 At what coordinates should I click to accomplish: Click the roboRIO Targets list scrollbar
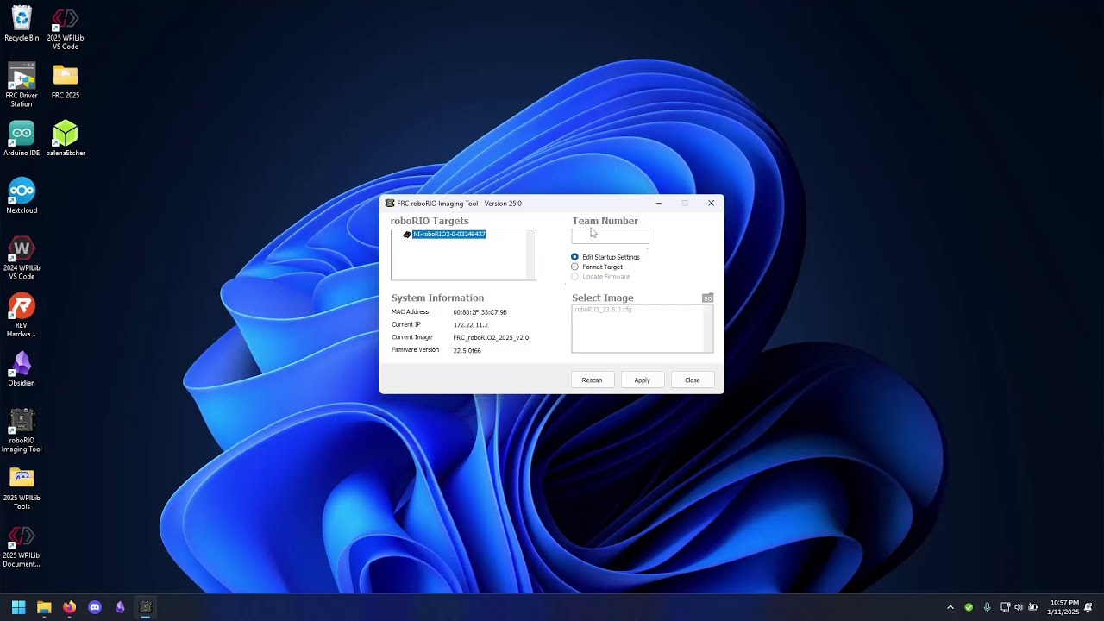click(530, 254)
